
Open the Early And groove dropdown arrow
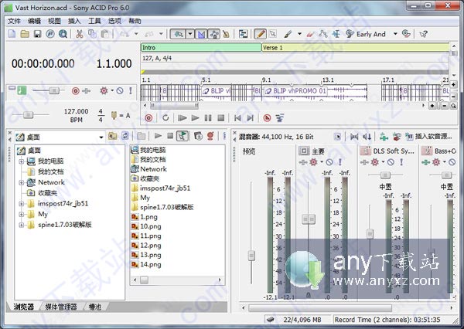click(x=395, y=34)
